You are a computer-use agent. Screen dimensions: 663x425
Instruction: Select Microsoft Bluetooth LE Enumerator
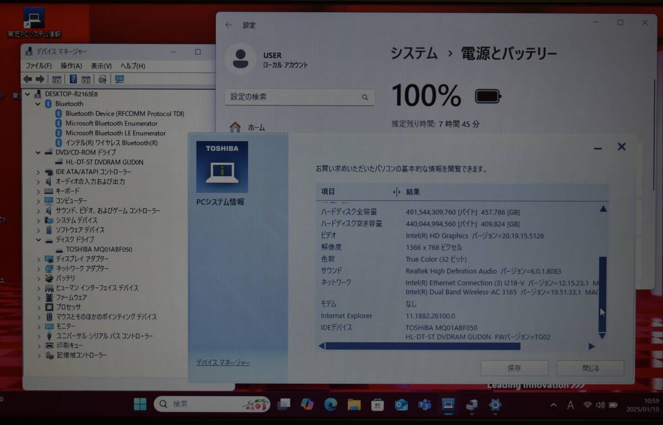click(115, 133)
